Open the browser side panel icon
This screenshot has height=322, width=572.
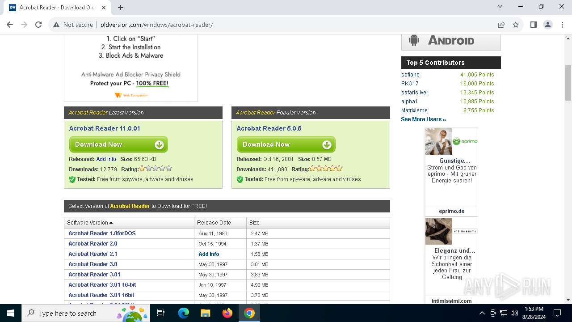click(533, 25)
